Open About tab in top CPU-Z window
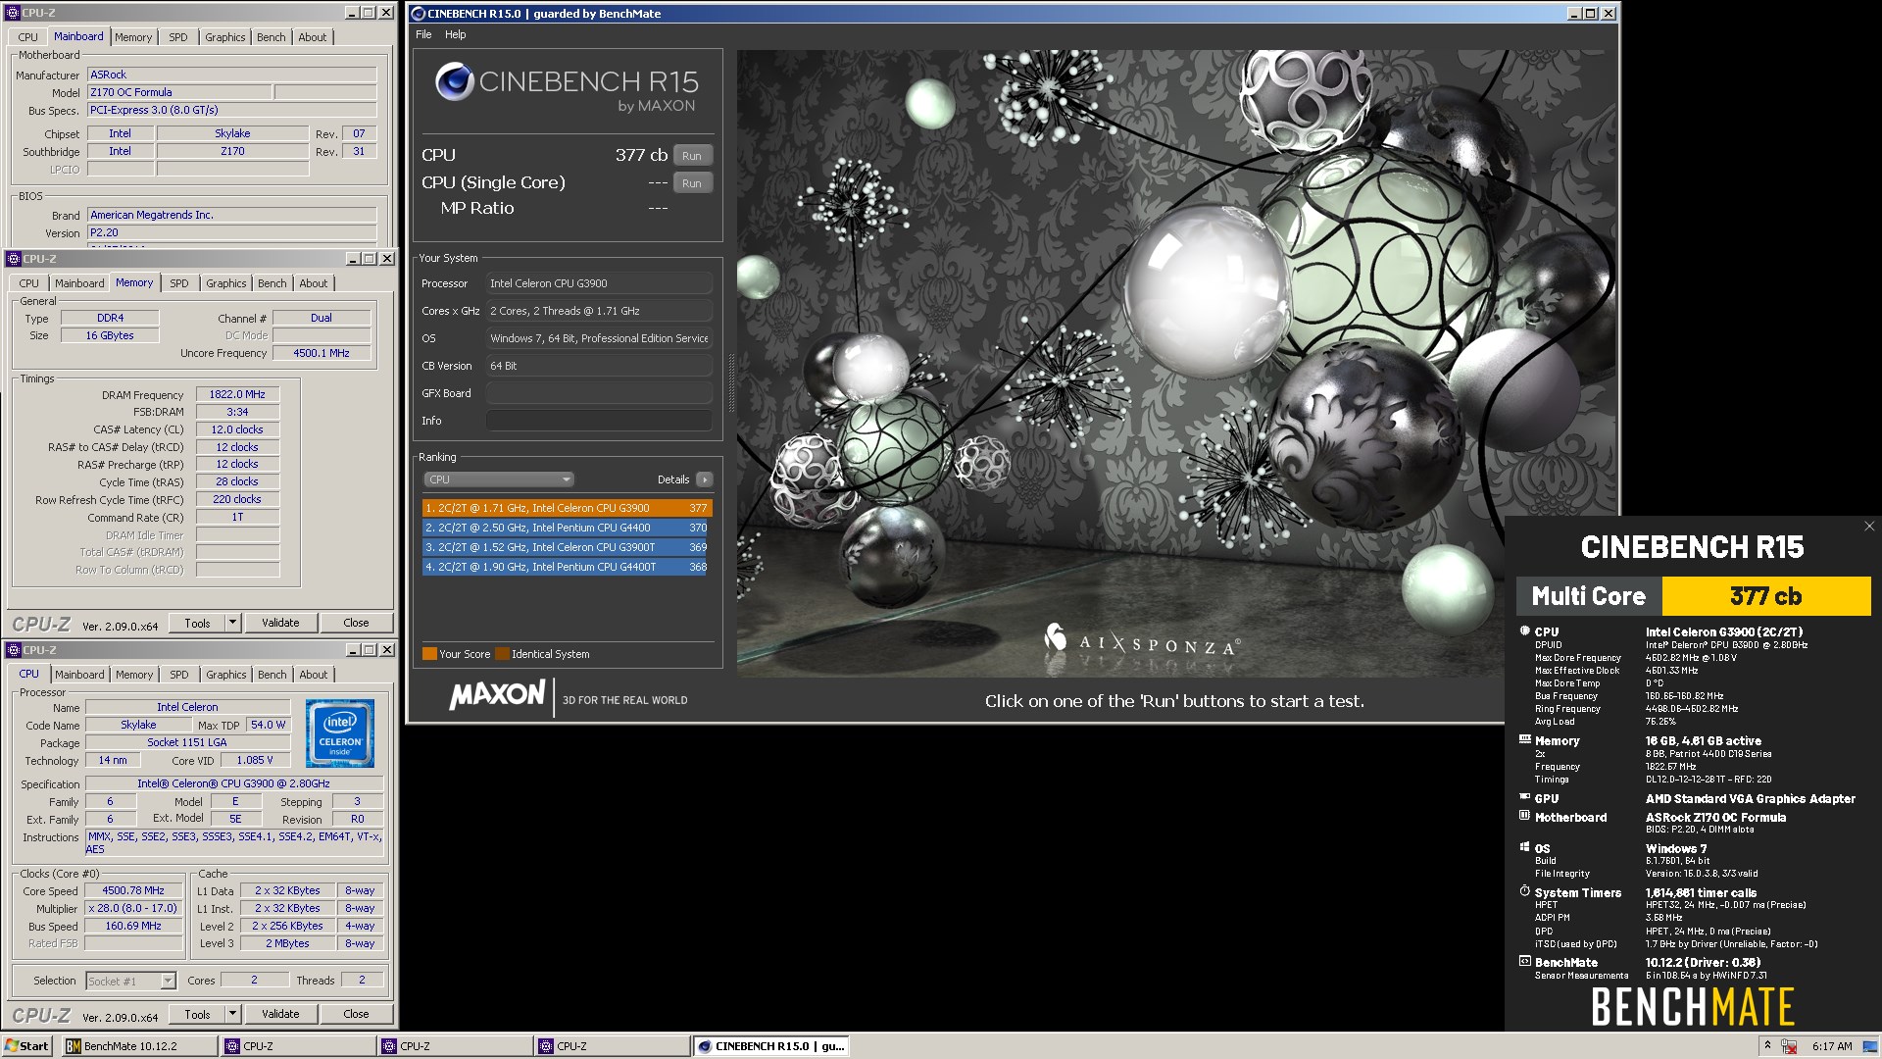Image resolution: width=1882 pixels, height=1059 pixels. 313,37
